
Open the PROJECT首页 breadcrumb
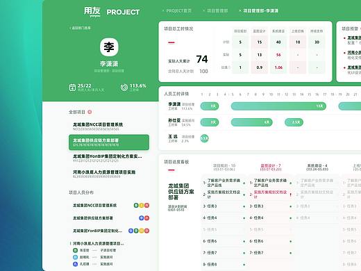tap(178, 10)
